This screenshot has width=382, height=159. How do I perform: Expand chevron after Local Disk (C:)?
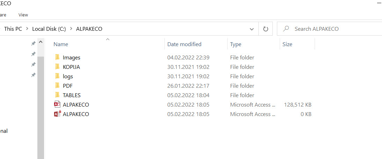[71, 29]
